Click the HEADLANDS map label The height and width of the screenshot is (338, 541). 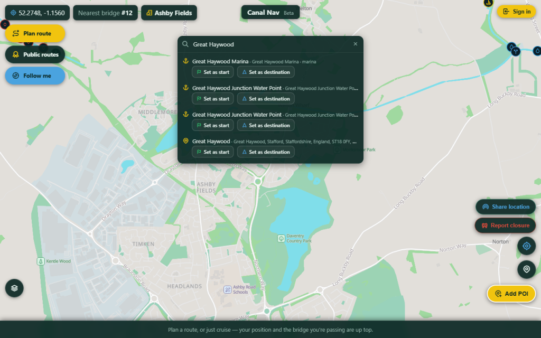tap(184, 286)
